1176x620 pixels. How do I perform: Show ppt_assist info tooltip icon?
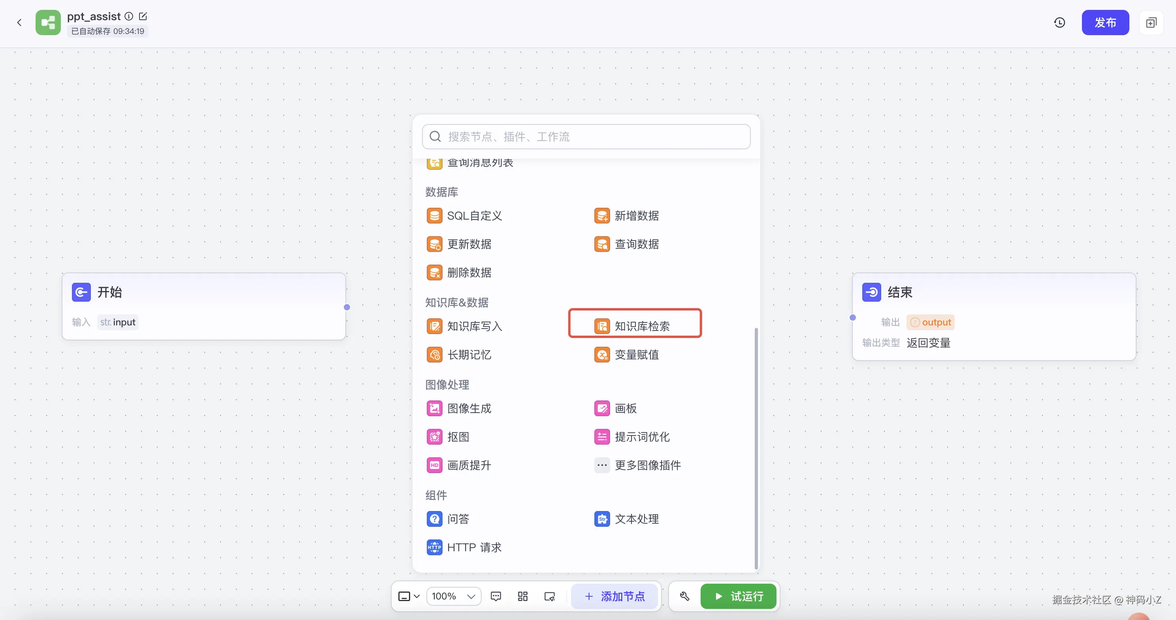pos(129,17)
